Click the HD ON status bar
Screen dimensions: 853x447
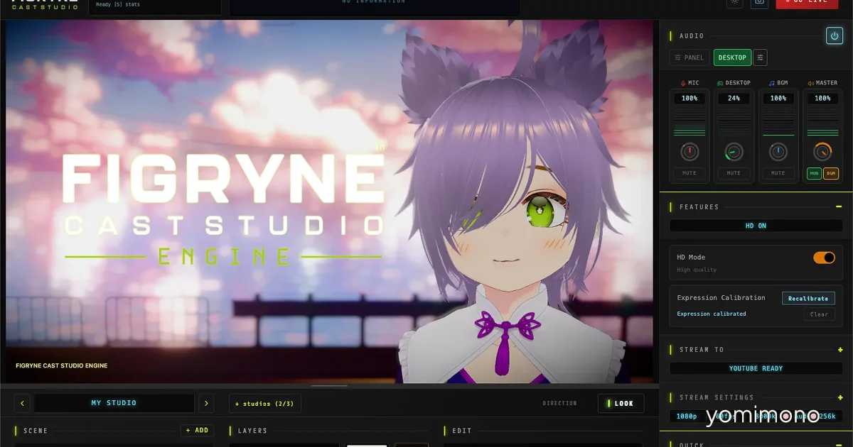tap(756, 226)
